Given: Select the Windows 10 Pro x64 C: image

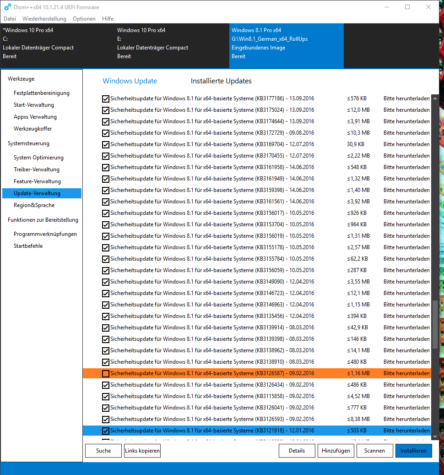Looking at the screenshot, I should click(x=57, y=46).
